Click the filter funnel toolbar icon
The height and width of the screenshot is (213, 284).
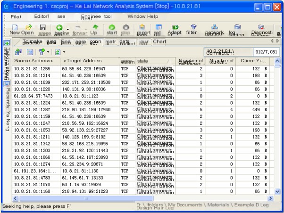tap(193, 27)
